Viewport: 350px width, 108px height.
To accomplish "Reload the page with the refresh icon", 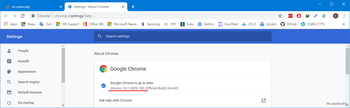I will [23, 16].
